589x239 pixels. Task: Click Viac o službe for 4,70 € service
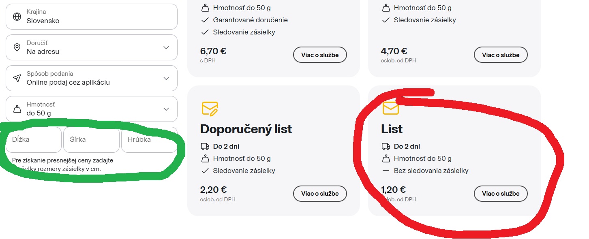(x=501, y=55)
